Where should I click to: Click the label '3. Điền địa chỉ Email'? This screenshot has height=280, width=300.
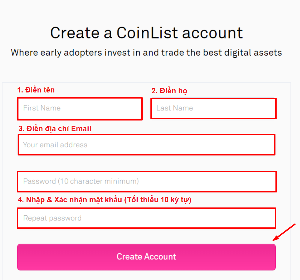tap(55, 128)
